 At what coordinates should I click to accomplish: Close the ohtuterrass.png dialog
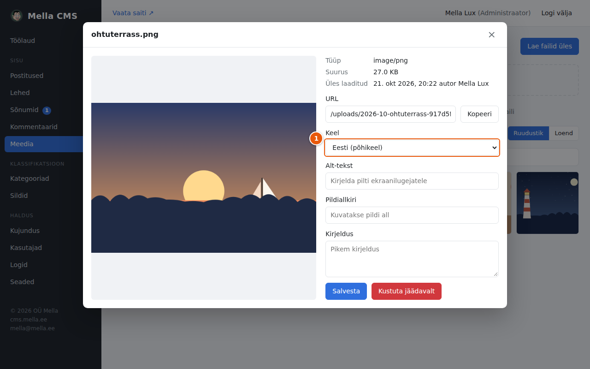[x=492, y=35]
